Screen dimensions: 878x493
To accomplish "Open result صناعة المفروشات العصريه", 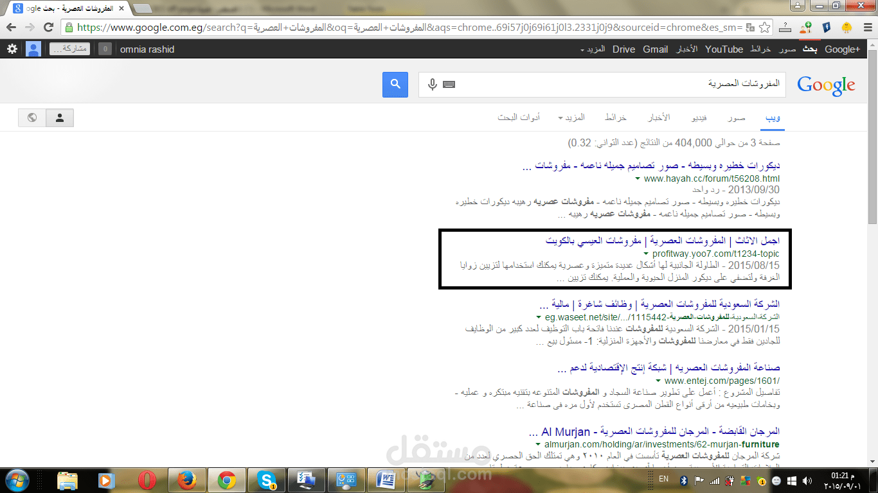I will [668, 368].
